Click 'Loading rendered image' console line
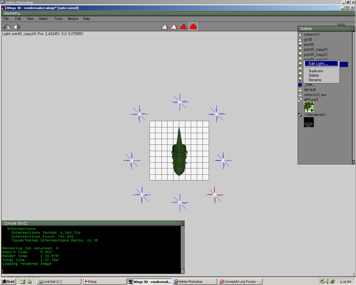356x285 pixels. pos(27,264)
